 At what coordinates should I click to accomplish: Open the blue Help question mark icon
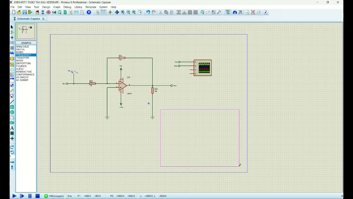point(89,12)
